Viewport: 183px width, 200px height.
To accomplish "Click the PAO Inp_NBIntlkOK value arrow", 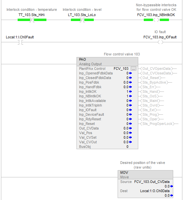I will click(x=130, y=96).
